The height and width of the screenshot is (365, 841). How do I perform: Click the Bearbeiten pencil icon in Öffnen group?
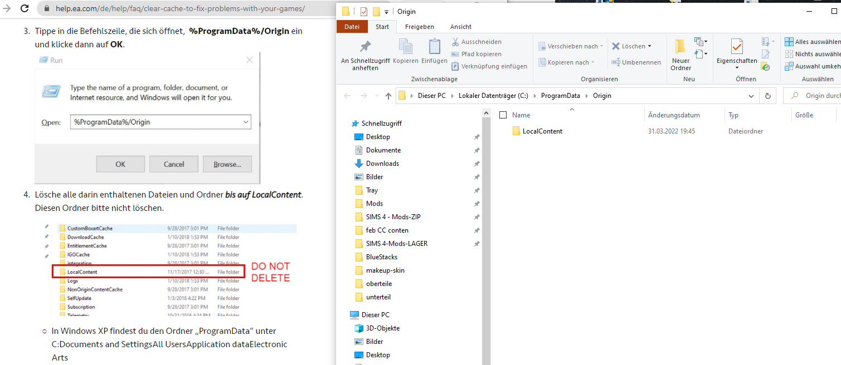(x=765, y=54)
